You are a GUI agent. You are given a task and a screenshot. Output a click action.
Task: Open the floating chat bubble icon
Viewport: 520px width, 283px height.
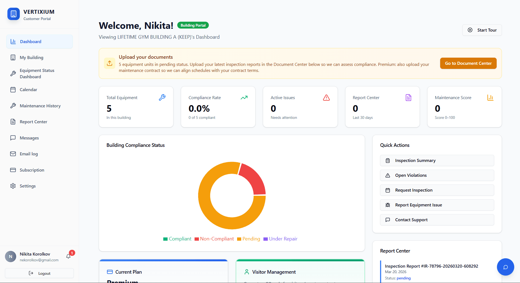pyautogui.click(x=505, y=267)
